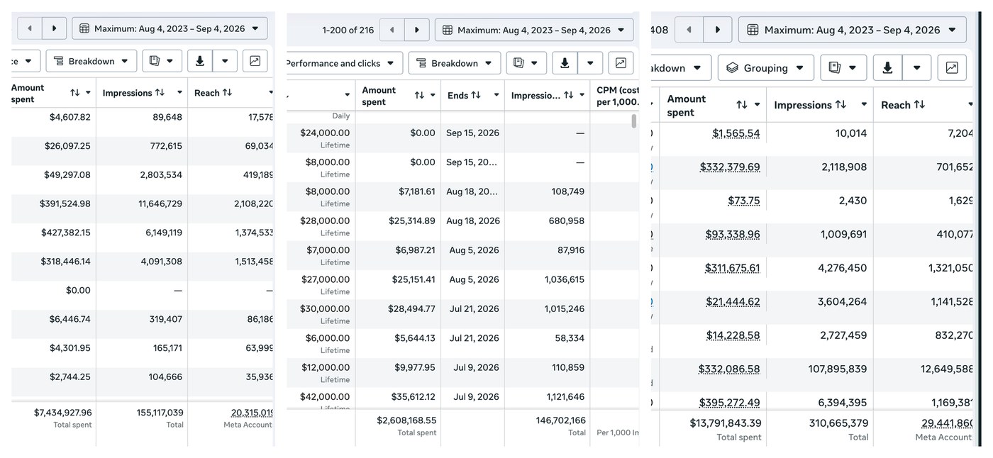The height and width of the screenshot is (458, 993).
Task: Open the $21,444.62 amount spent link
Action: tap(733, 301)
